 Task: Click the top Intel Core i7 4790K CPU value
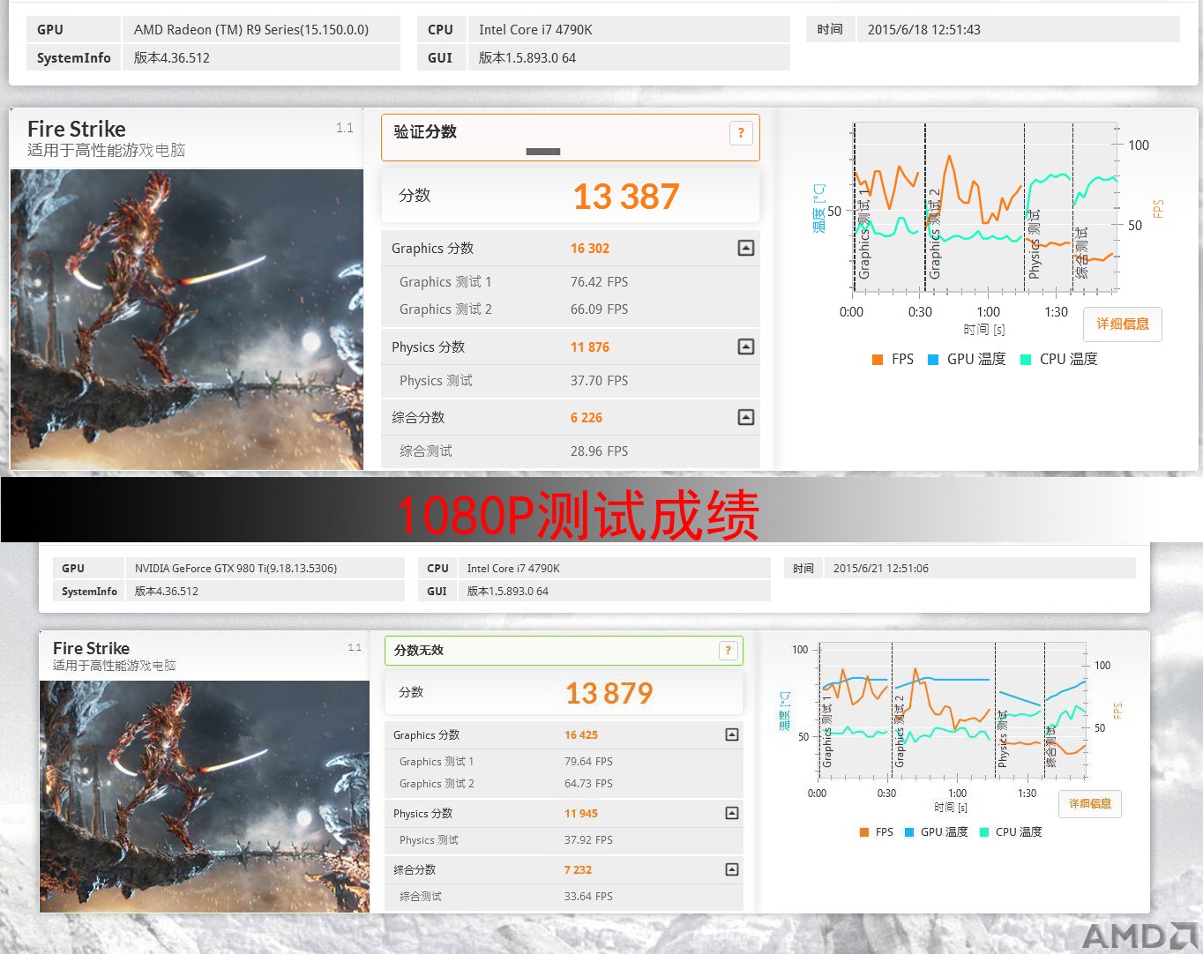[535, 29]
